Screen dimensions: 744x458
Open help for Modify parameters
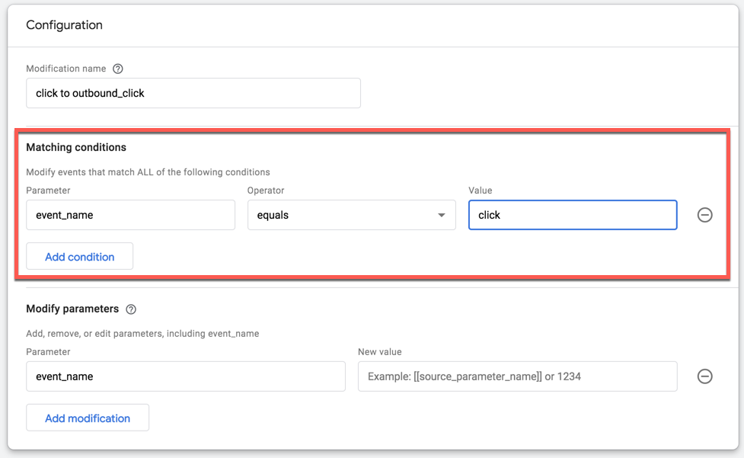(131, 309)
